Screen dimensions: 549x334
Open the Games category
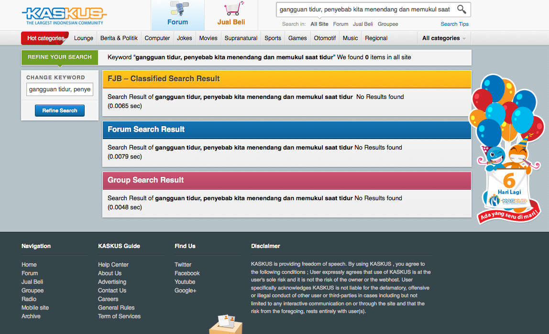point(297,38)
